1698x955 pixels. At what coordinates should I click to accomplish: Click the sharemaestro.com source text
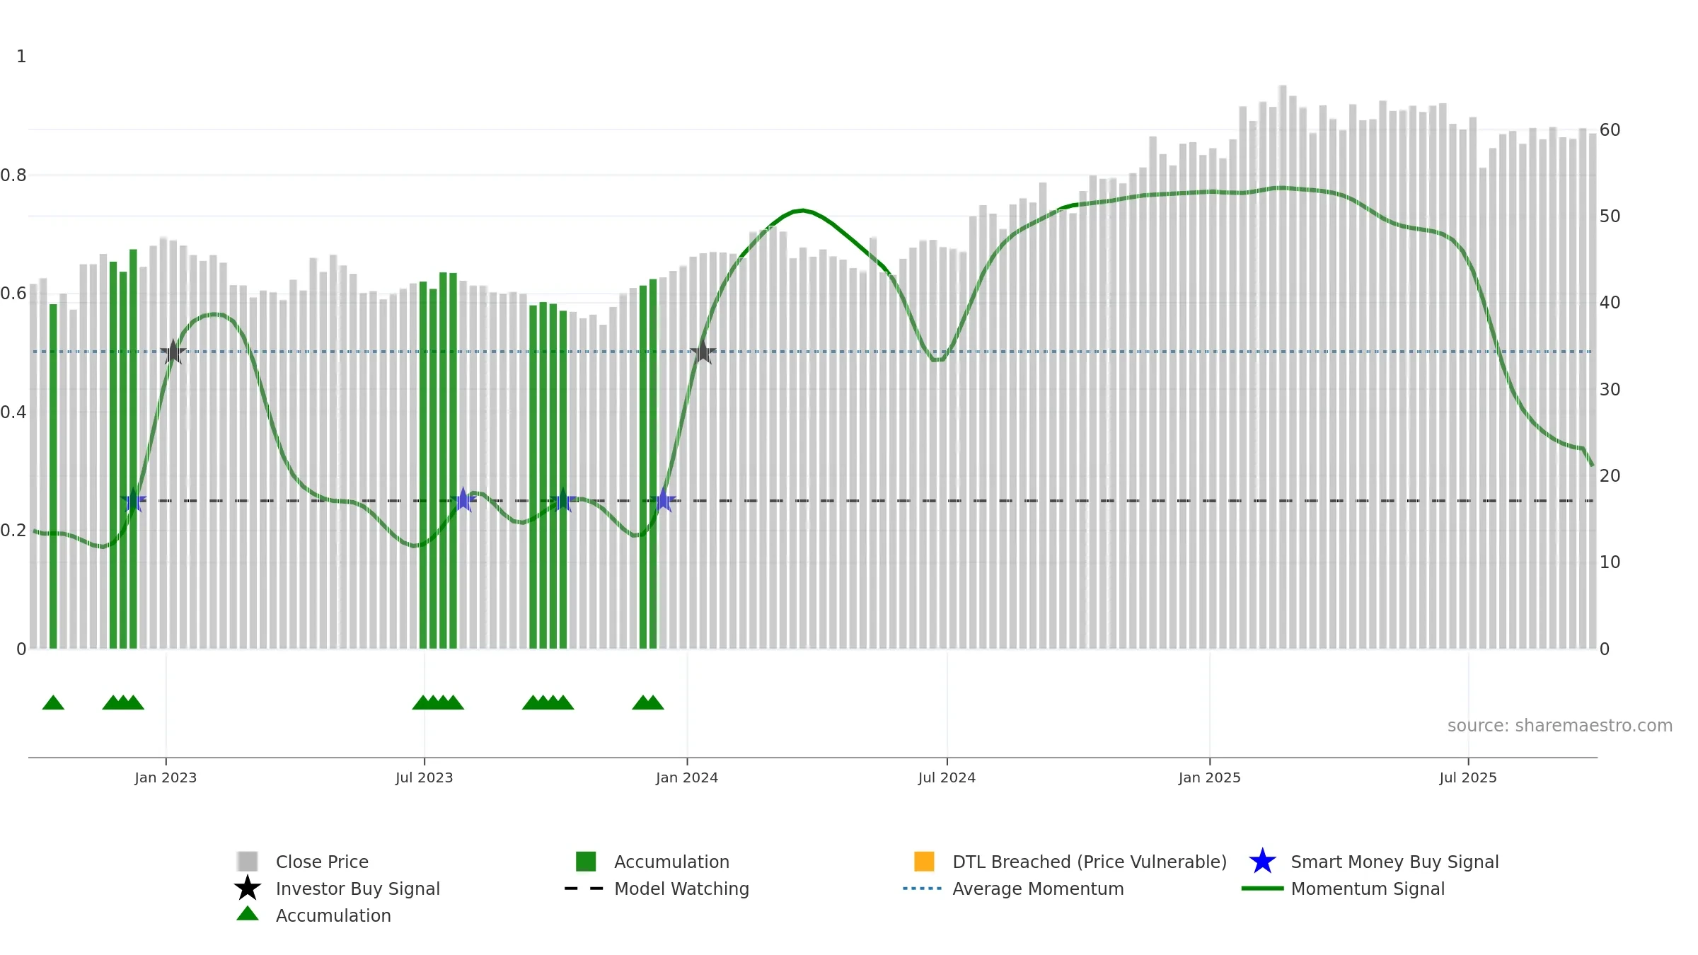pos(1560,726)
